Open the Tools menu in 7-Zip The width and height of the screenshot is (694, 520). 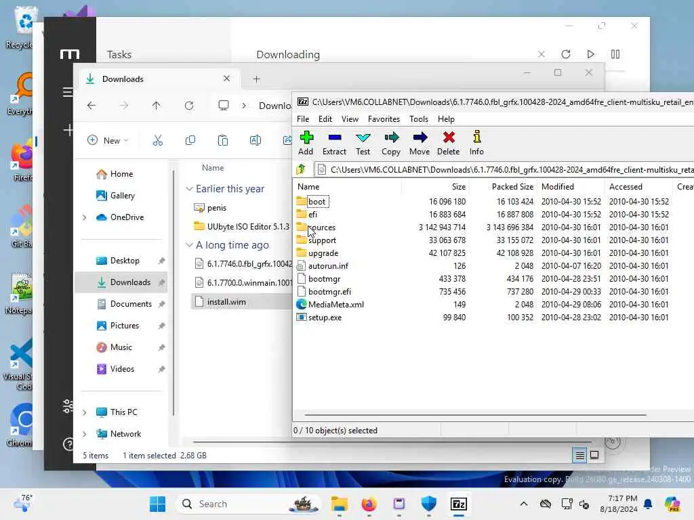[x=419, y=119]
